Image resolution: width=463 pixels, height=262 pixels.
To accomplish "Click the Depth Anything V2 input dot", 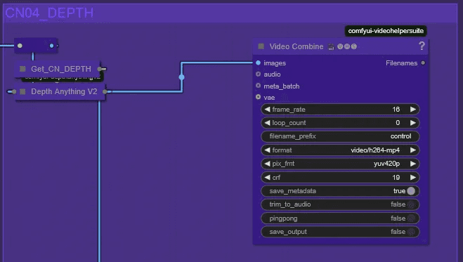I will tap(14, 92).
